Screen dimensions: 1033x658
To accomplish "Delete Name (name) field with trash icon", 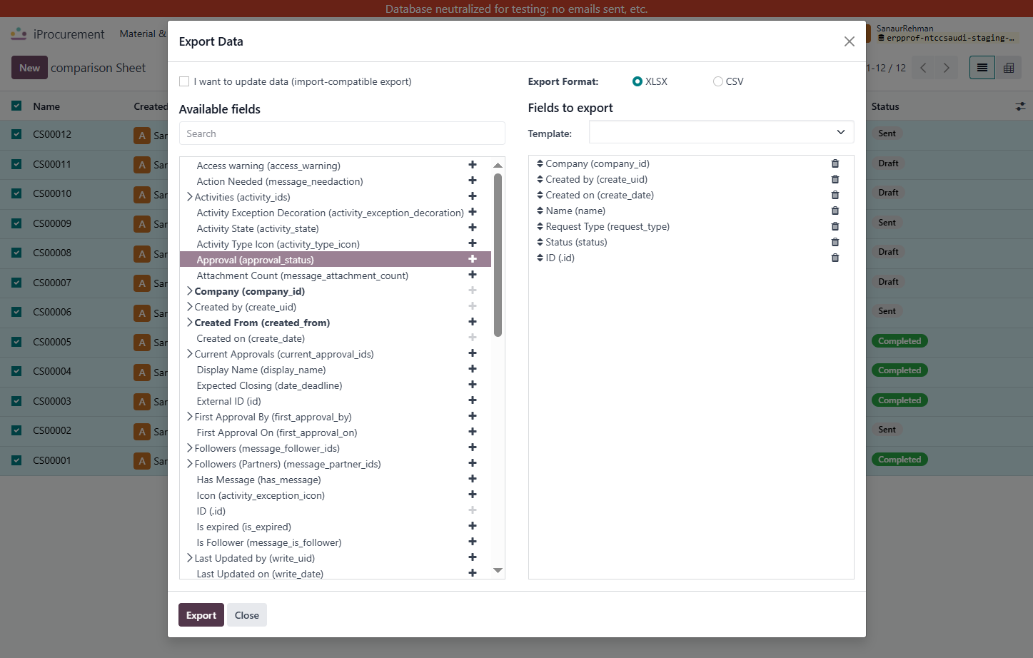I will point(835,211).
